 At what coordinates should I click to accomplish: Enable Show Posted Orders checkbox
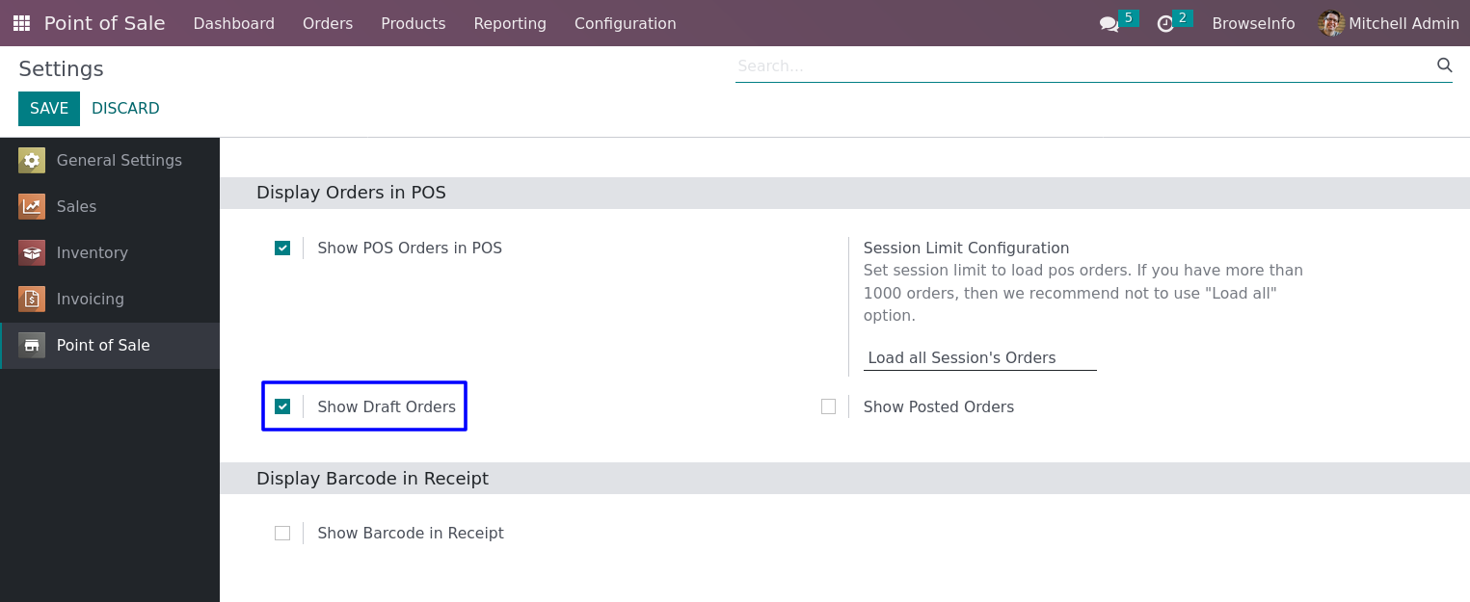click(828, 406)
